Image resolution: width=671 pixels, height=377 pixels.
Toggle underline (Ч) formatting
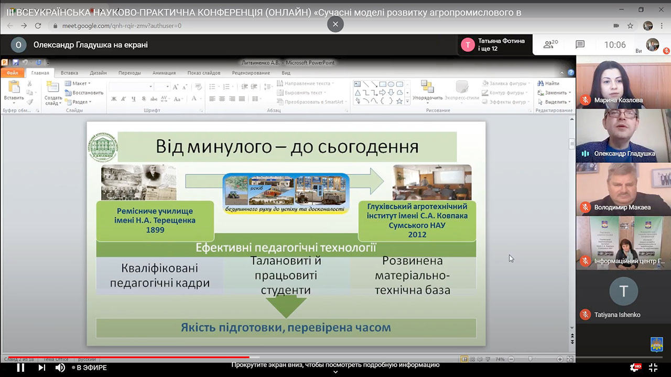[134, 99]
